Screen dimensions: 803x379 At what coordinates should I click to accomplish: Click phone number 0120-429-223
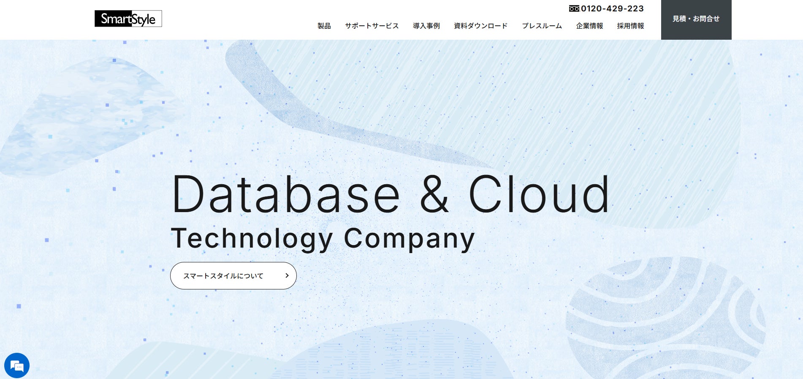612,8
